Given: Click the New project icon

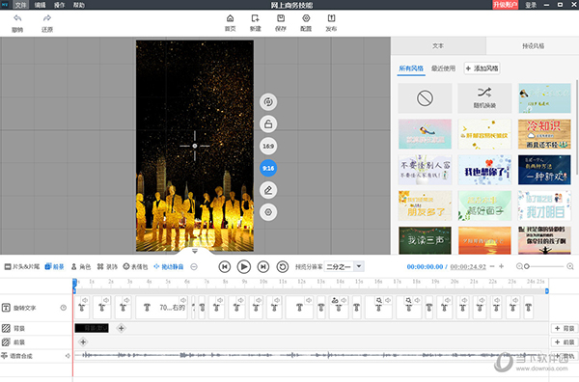Looking at the screenshot, I should tap(255, 18).
